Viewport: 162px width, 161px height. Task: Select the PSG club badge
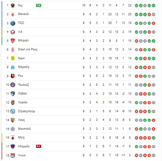tap(13, 23)
